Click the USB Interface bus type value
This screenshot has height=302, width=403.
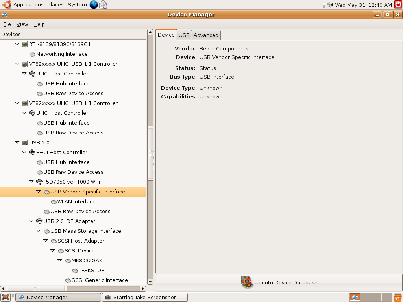pyautogui.click(x=217, y=77)
